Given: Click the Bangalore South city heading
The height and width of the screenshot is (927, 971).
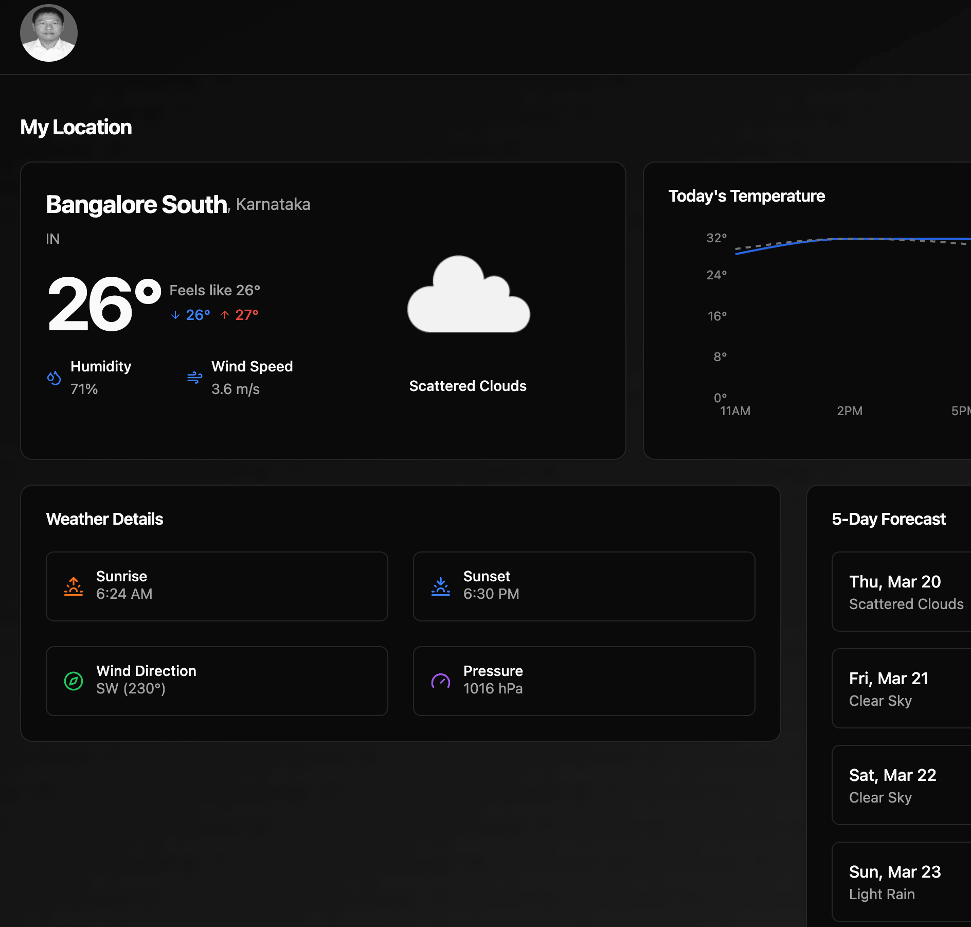Looking at the screenshot, I should point(137,205).
